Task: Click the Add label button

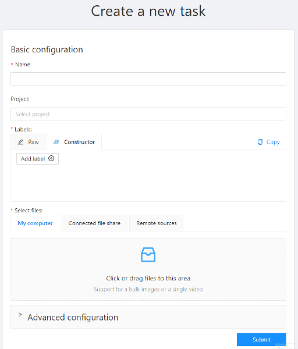Action: [x=37, y=159]
